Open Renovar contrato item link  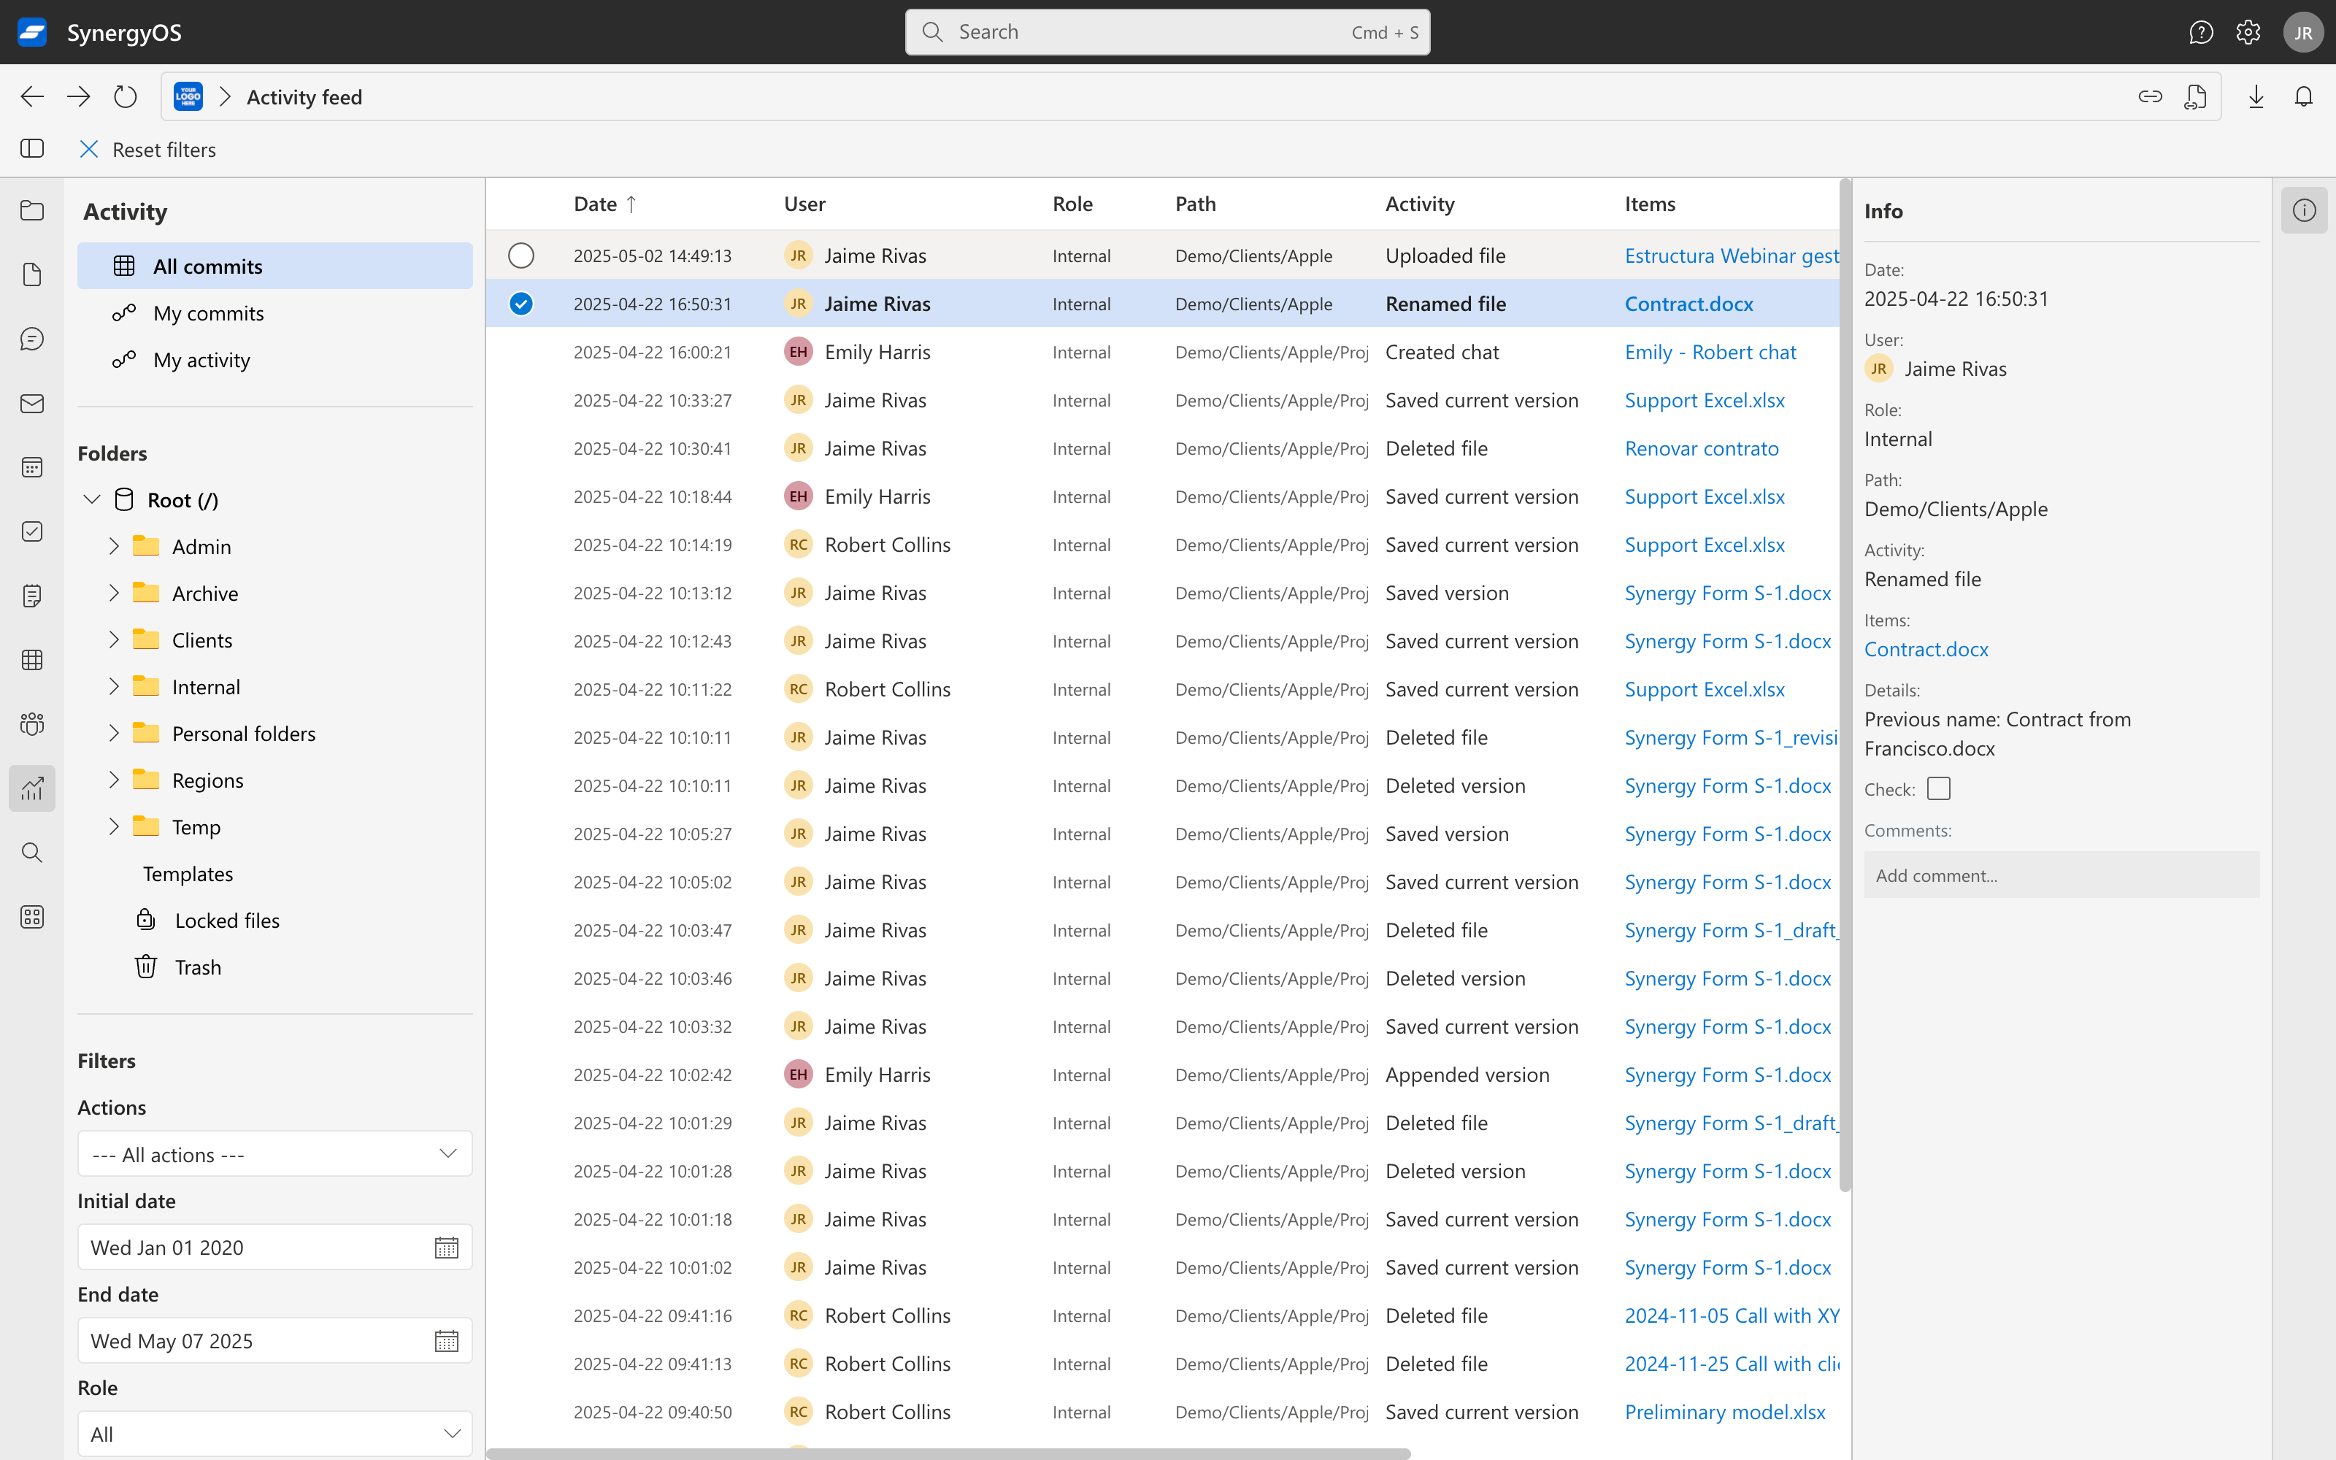pyautogui.click(x=1701, y=448)
